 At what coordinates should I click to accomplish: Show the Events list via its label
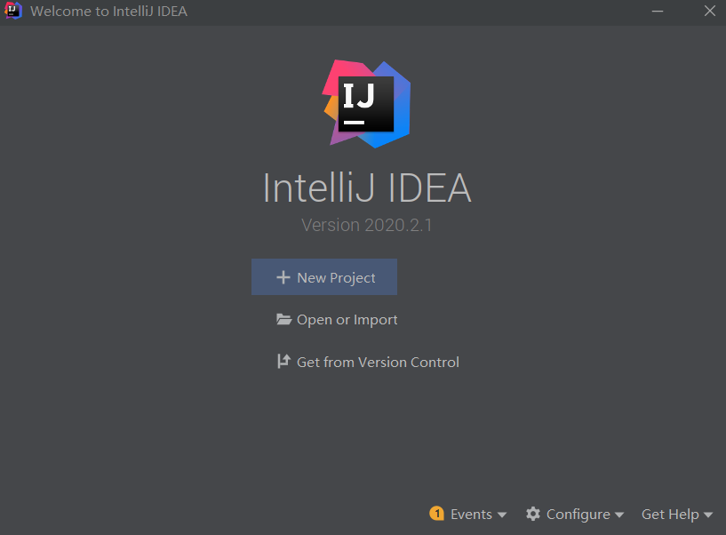[471, 514]
